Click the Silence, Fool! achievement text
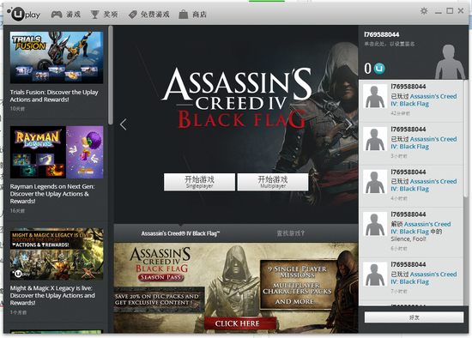This screenshot has height=338, width=472. [408, 239]
